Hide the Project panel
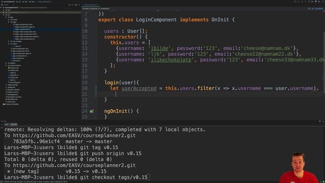Viewport: 325px width, 183px height. coord(79,5)
